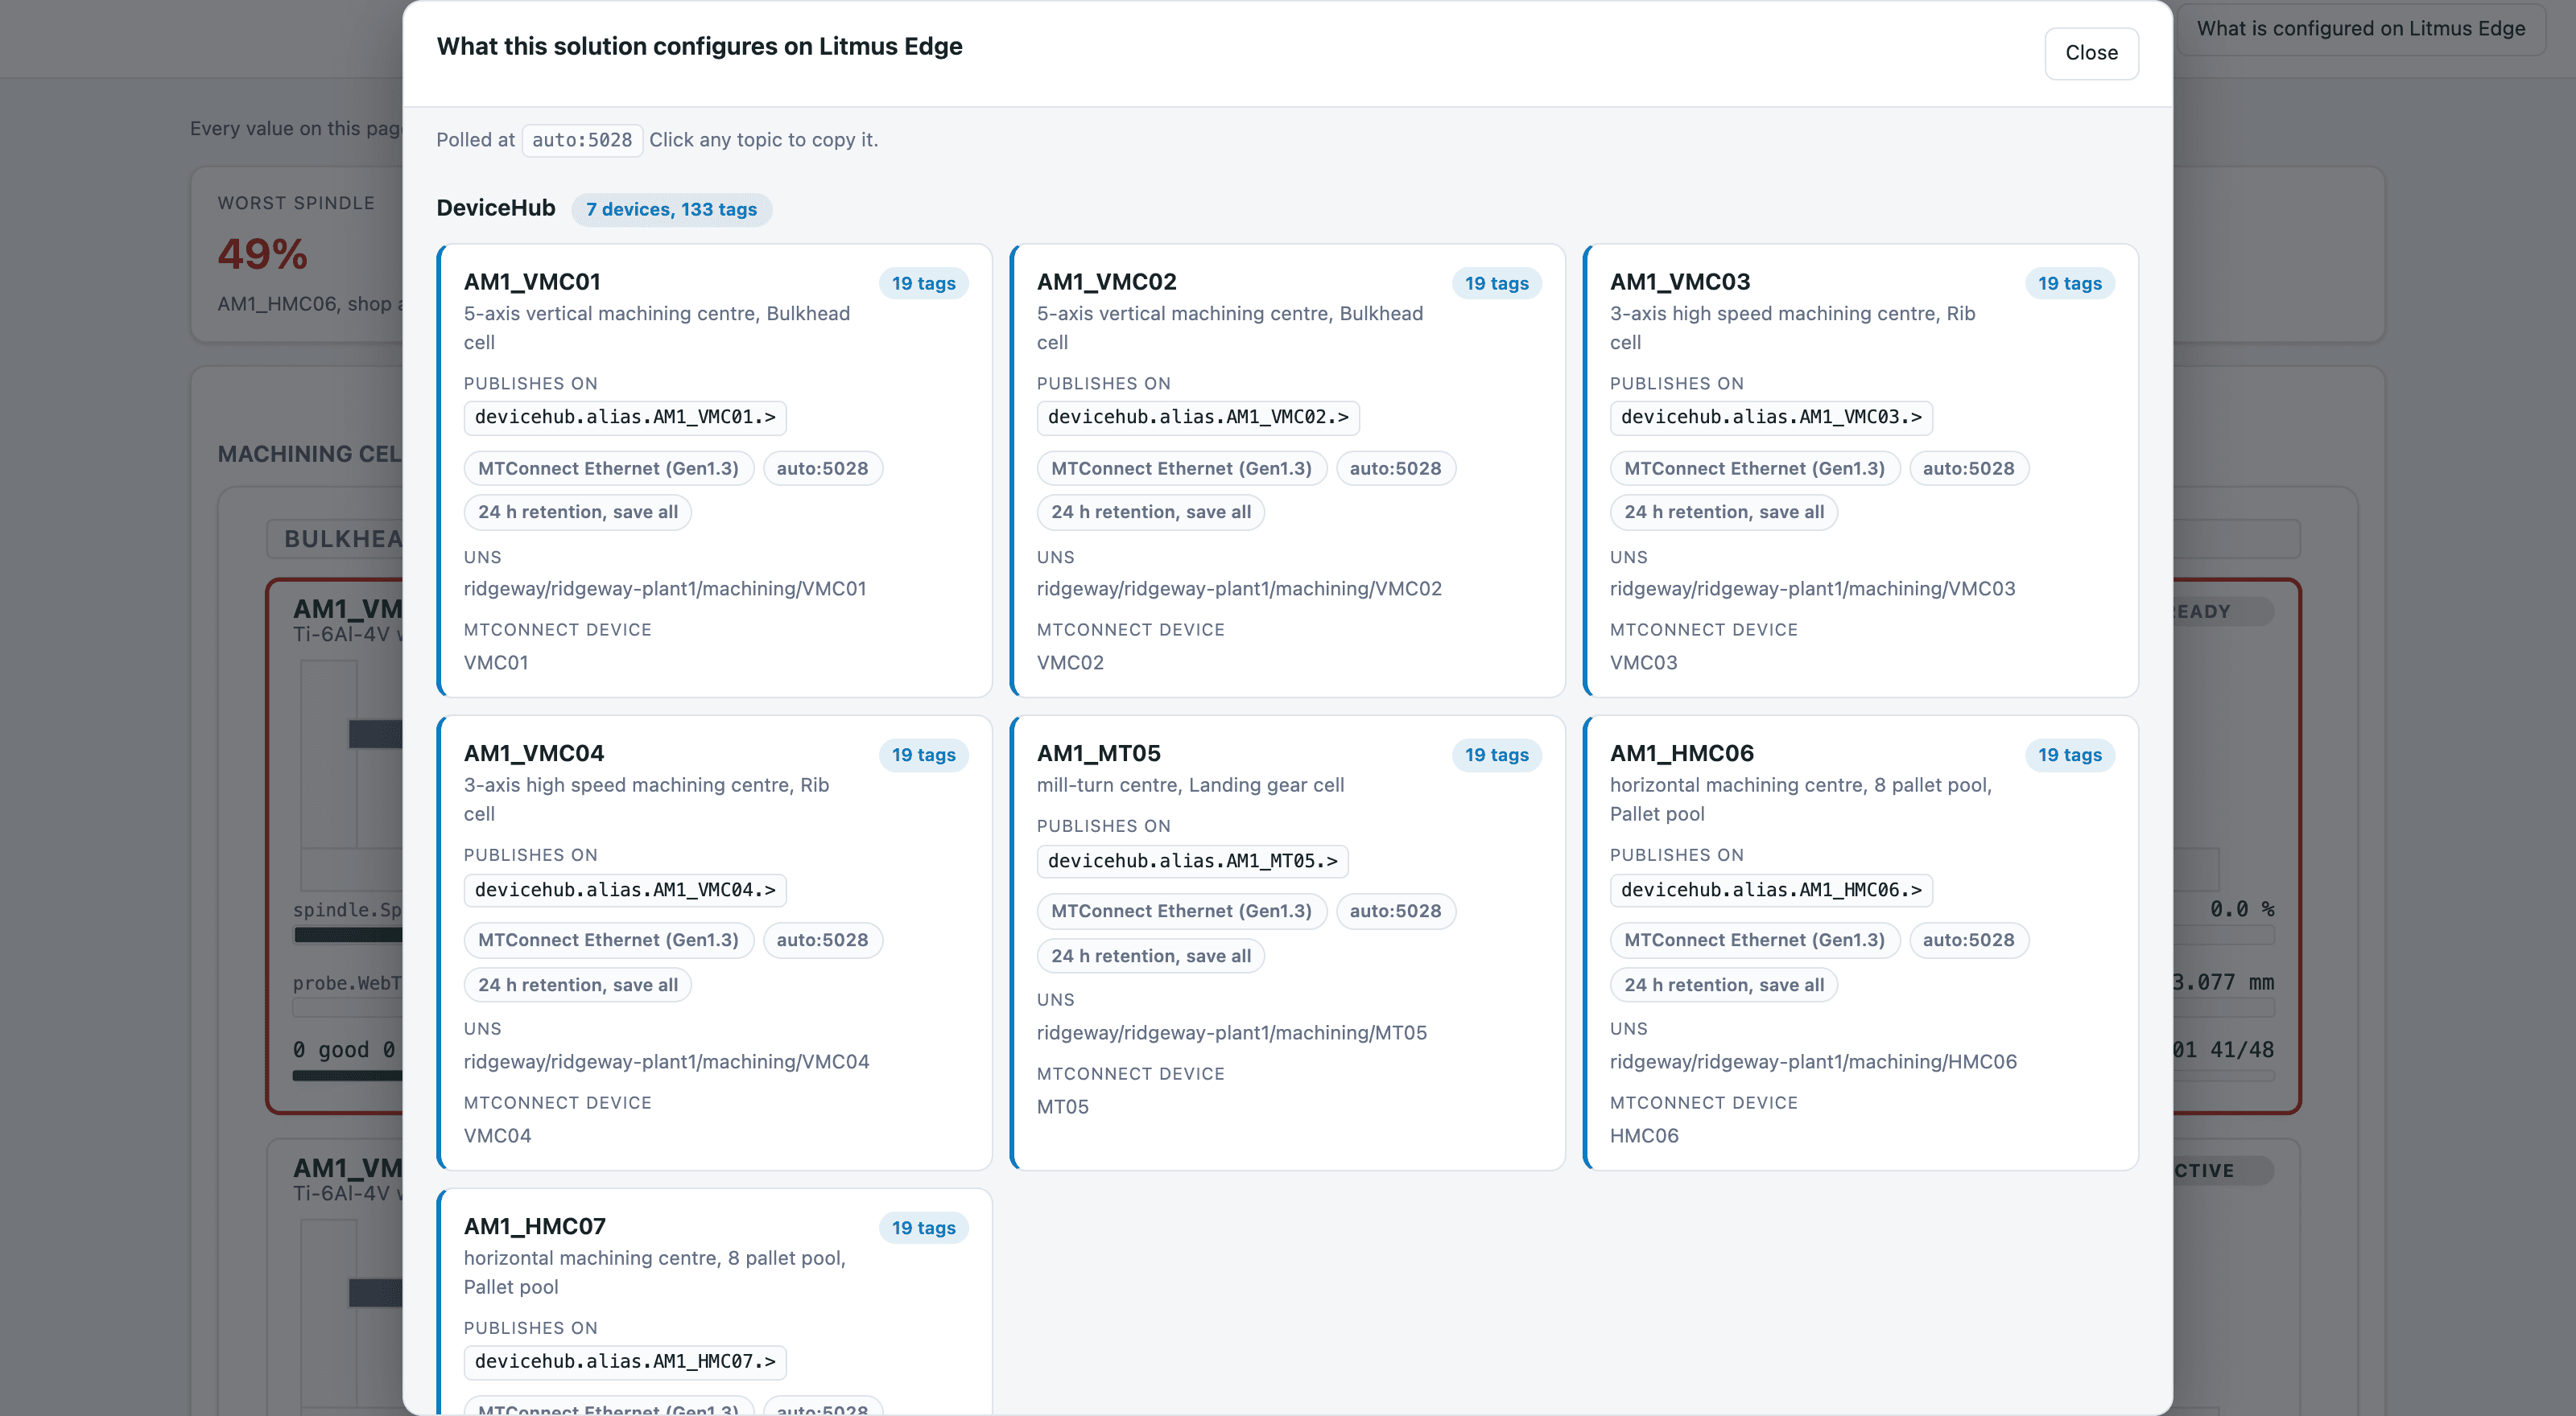Click the '19 tags' badge on AM1_VMC01
Screen dimensions: 2576x1416
point(923,283)
